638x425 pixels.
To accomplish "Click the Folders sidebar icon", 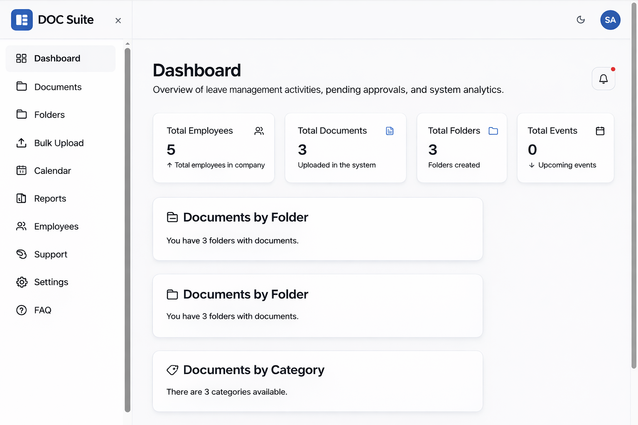I will 22,115.
